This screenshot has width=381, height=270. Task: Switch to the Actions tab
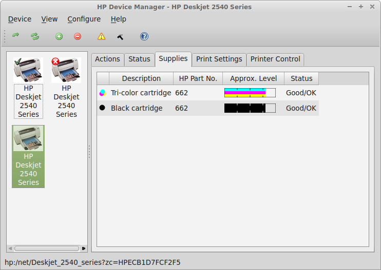[x=107, y=59]
